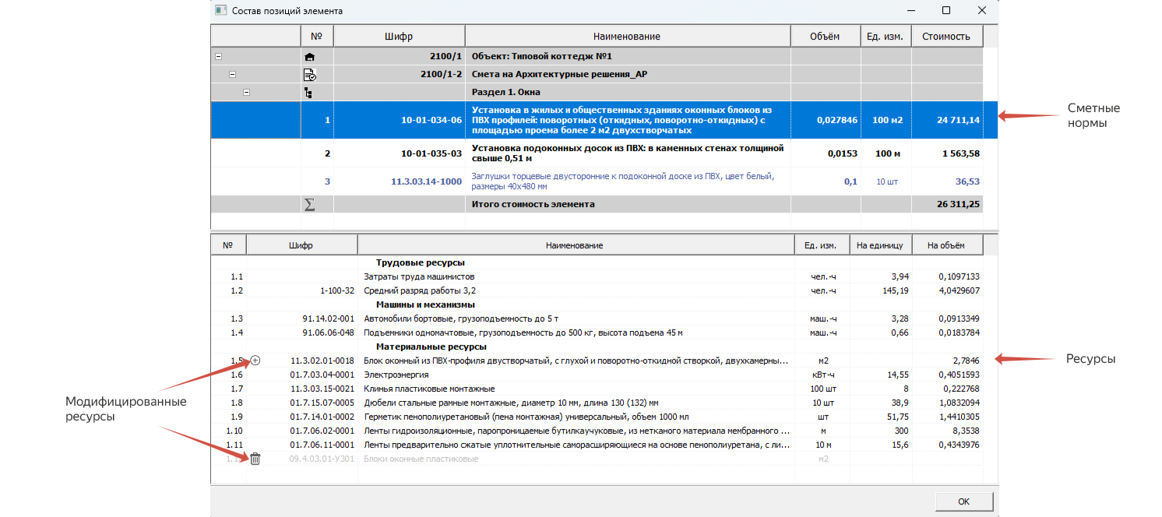Select resource Ленты предварительно сжатые уплотнительные
The image size is (1162, 517).
tap(597, 445)
